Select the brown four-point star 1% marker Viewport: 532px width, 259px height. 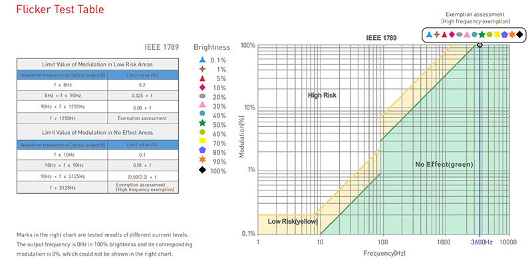(203, 69)
